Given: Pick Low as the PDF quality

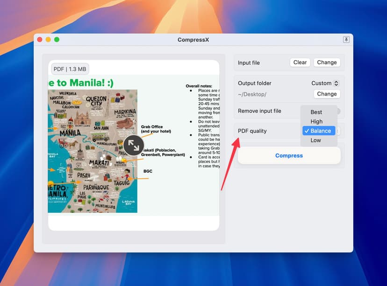Looking at the screenshot, I should click(315, 140).
